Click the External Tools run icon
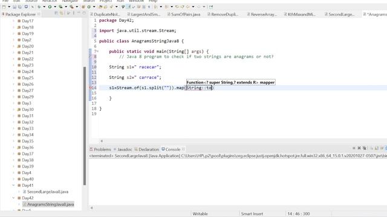387x217 pixels. point(71,7)
